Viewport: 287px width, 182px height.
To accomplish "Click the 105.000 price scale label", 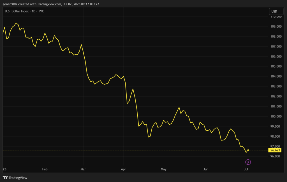I will (x=276, y=66).
